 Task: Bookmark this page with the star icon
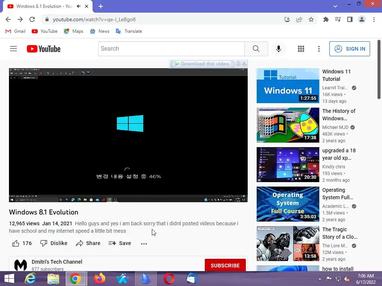[311, 19]
